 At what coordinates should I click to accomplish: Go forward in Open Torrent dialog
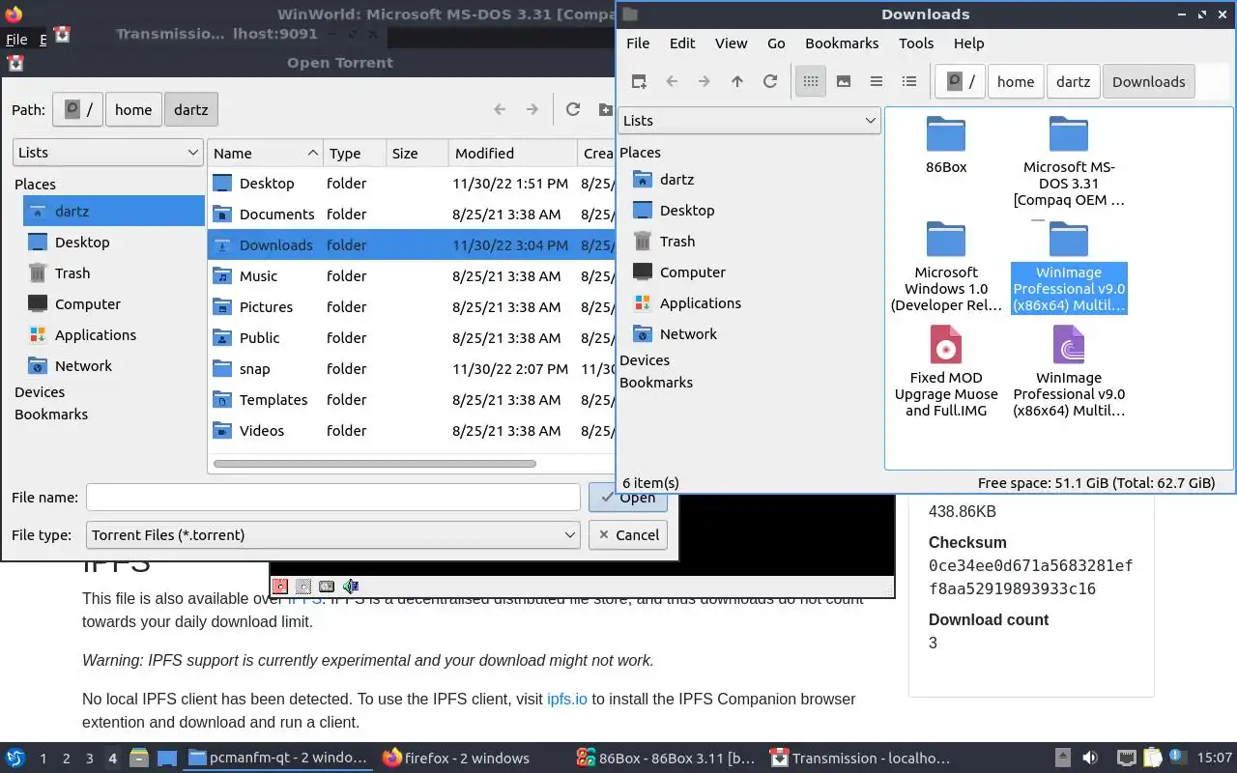532,109
